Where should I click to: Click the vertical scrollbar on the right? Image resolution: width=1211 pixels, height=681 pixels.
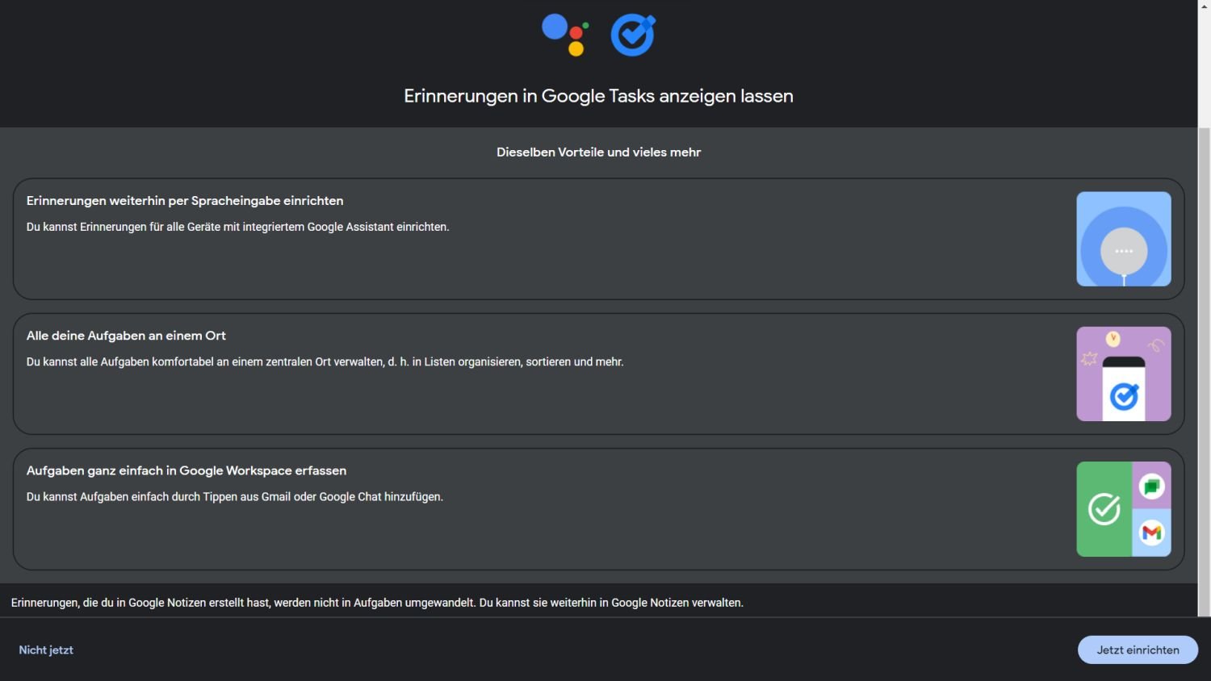pyautogui.click(x=1204, y=371)
